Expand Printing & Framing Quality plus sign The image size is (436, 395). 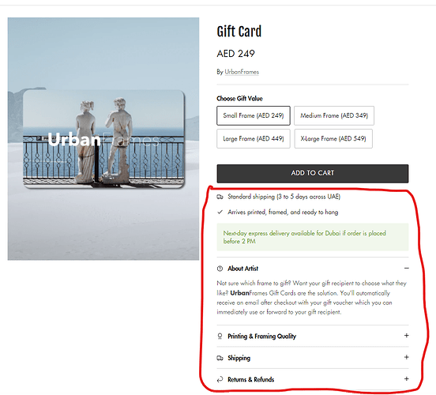click(407, 336)
